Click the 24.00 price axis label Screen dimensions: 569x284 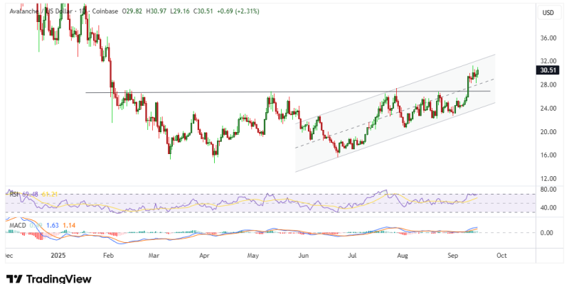(x=548, y=109)
